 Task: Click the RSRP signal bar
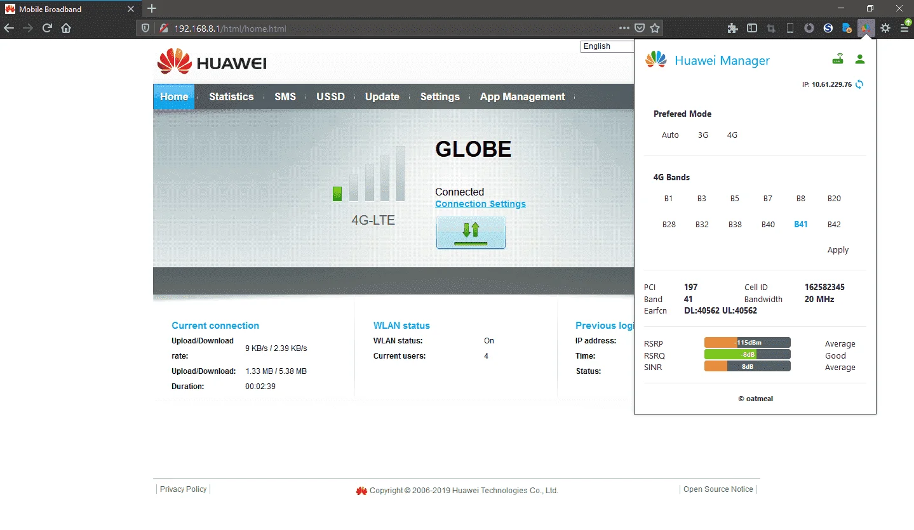(748, 343)
